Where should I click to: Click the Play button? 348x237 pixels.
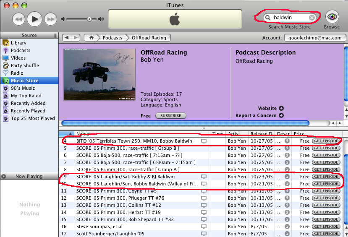34,19
